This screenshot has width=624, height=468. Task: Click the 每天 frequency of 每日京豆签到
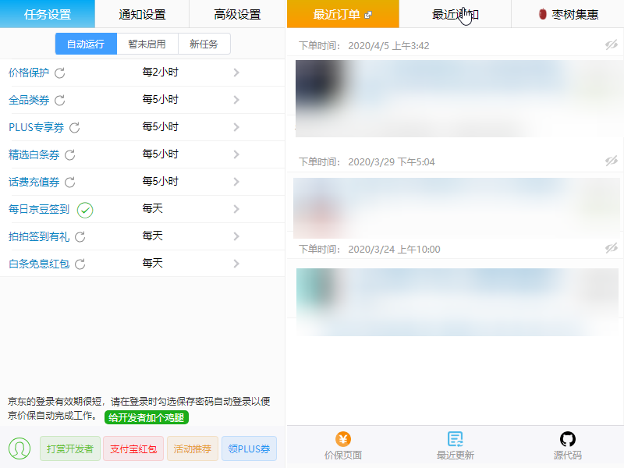tap(153, 208)
